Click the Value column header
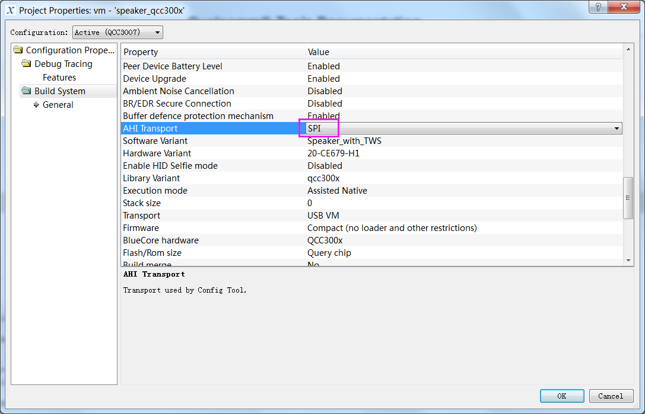 tap(463, 52)
